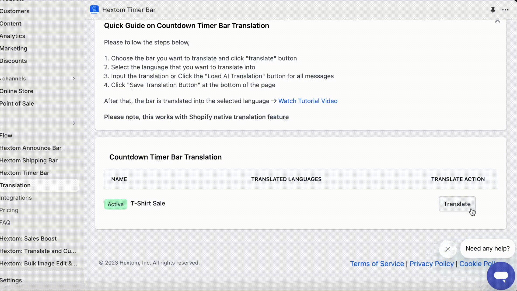The image size is (517, 291).
Task: Open Hextom Shipping Bar app
Action: tap(29, 160)
